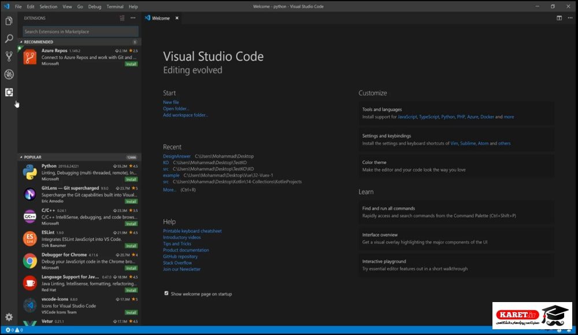Click the vscode-icons extension icon
This screenshot has width=578, height=335.
pyautogui.click(x=30, y=305)
